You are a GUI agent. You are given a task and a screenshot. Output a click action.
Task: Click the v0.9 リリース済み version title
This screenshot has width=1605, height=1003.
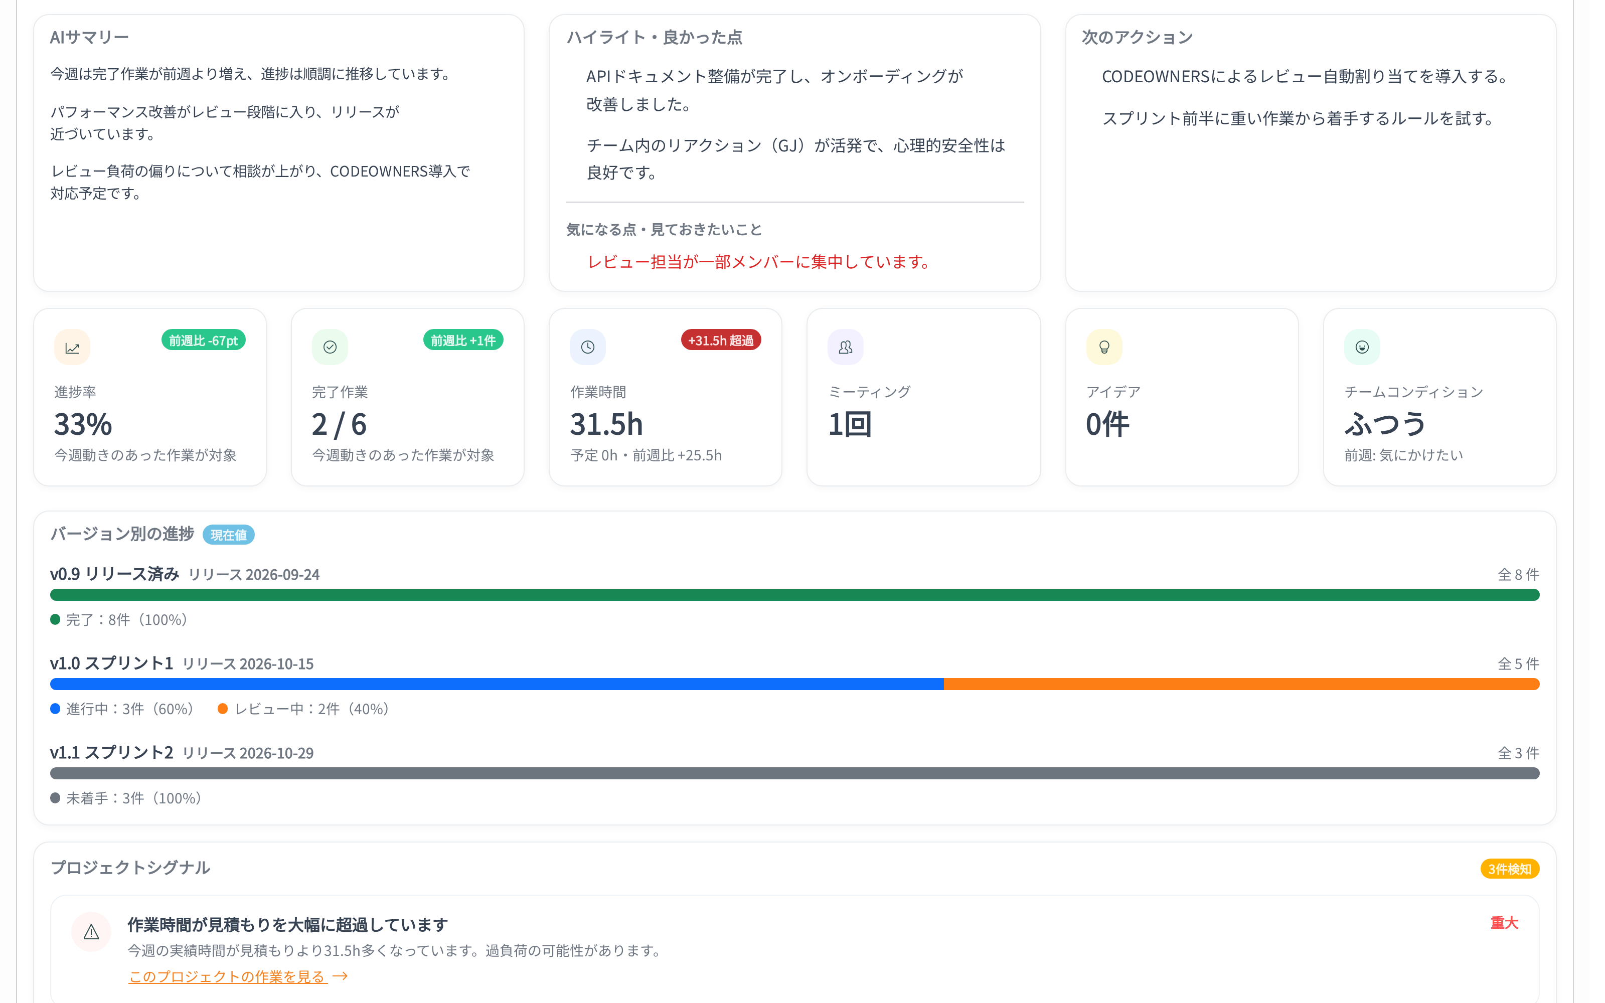pyautogui.click(x=115, y=574)
